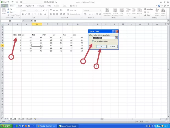This screenshot has width=170, height=128.
Task: Click the Create Table help question mark
Action: pyautogui.click(x=114, y=31)
